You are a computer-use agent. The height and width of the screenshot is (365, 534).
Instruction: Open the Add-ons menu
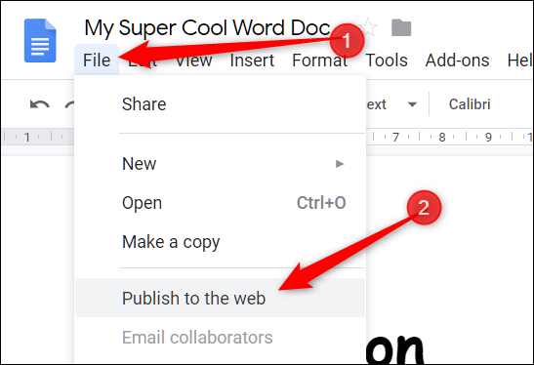coord(457,61)
